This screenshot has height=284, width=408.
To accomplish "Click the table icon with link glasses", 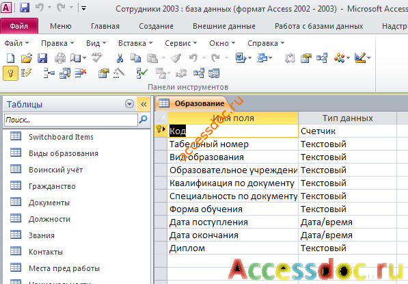I will [214, 73].
